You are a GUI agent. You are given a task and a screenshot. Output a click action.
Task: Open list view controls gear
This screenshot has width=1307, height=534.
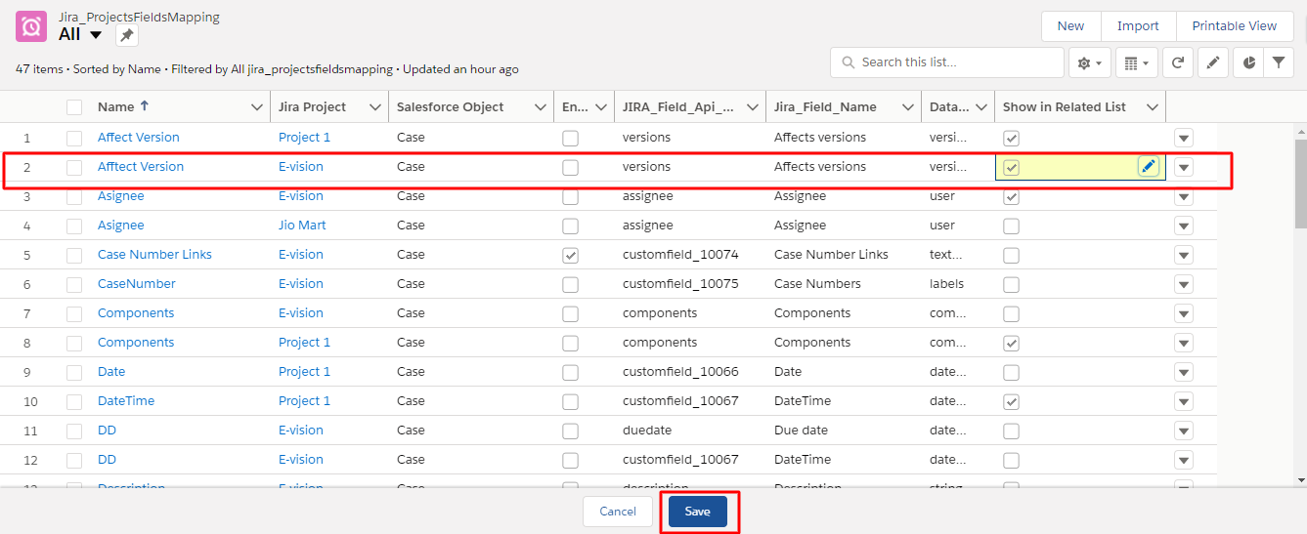coord(1089,62)
